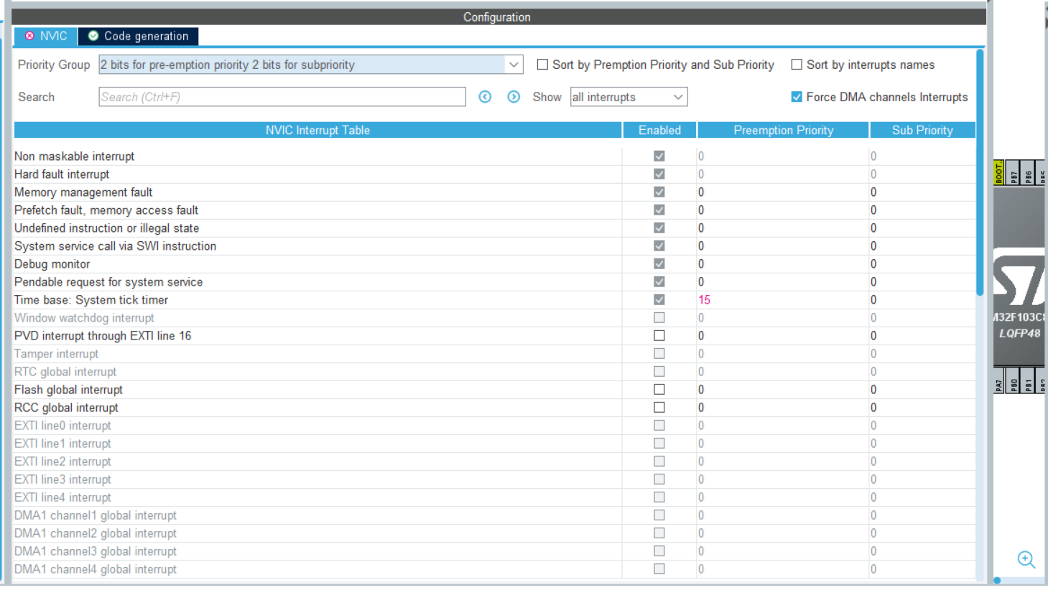Click the Code generation green check icon
Image resolution: width=1048 pixels, height=590 pixels.
[x=93, y=36]
